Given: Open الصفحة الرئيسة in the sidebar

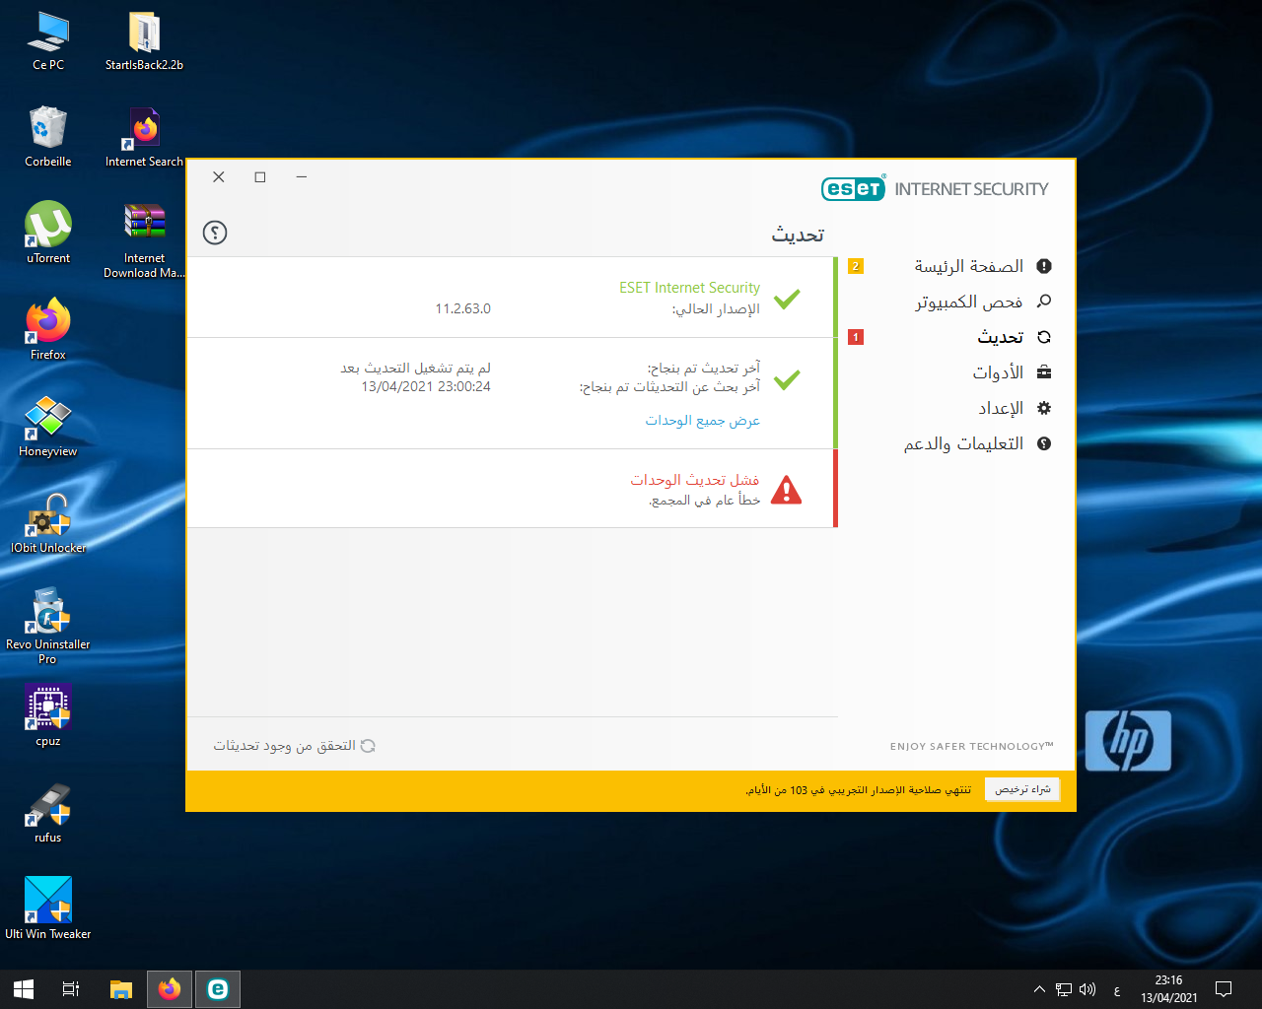Looking at the screenshot, I should tap(968, 266).
